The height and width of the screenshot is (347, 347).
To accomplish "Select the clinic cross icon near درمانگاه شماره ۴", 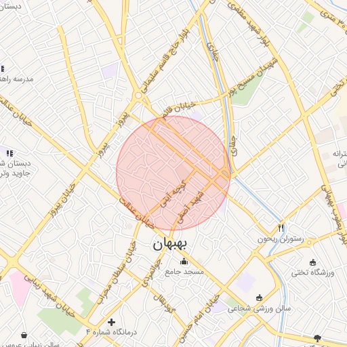I will pyautogui.click(x=111, y=322).
